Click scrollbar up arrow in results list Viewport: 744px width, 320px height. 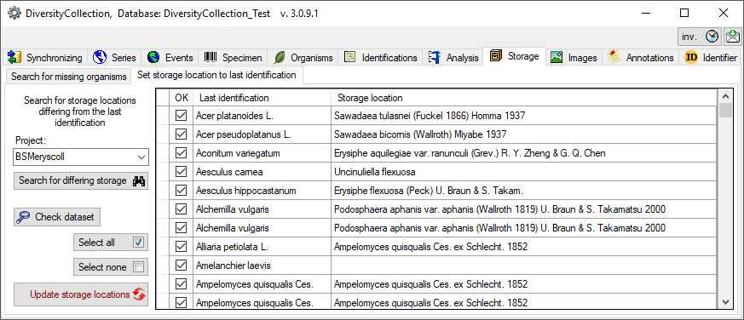(x=725, y=97)
